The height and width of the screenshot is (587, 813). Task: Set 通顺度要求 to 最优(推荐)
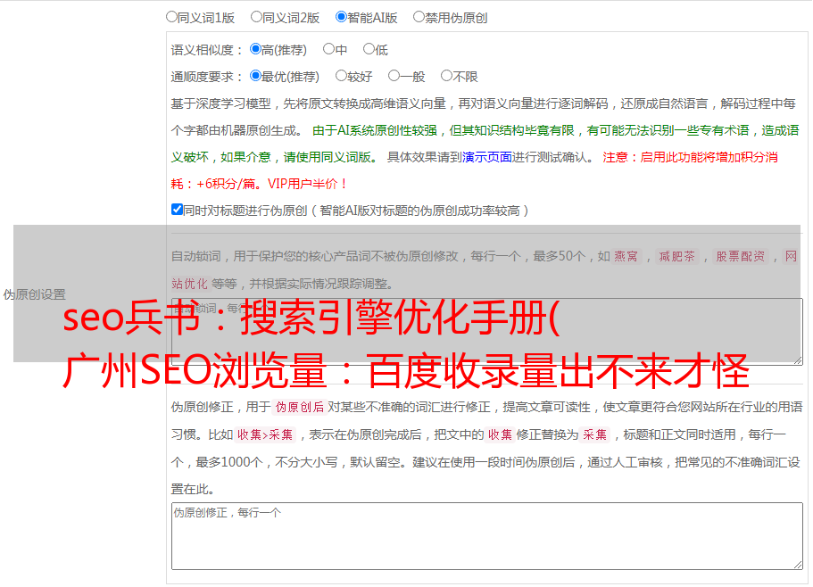pyautogui.click(x=255, y=76)
